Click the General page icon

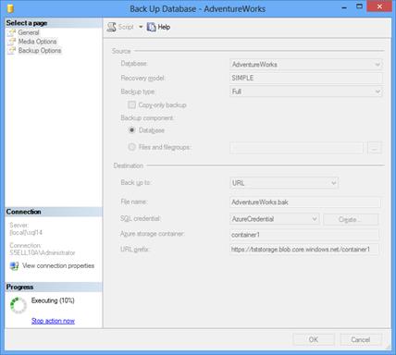pyautogui.click(x=11, y=32)
